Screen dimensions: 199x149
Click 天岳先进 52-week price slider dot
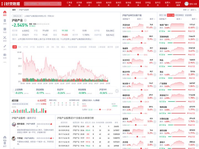142,31
